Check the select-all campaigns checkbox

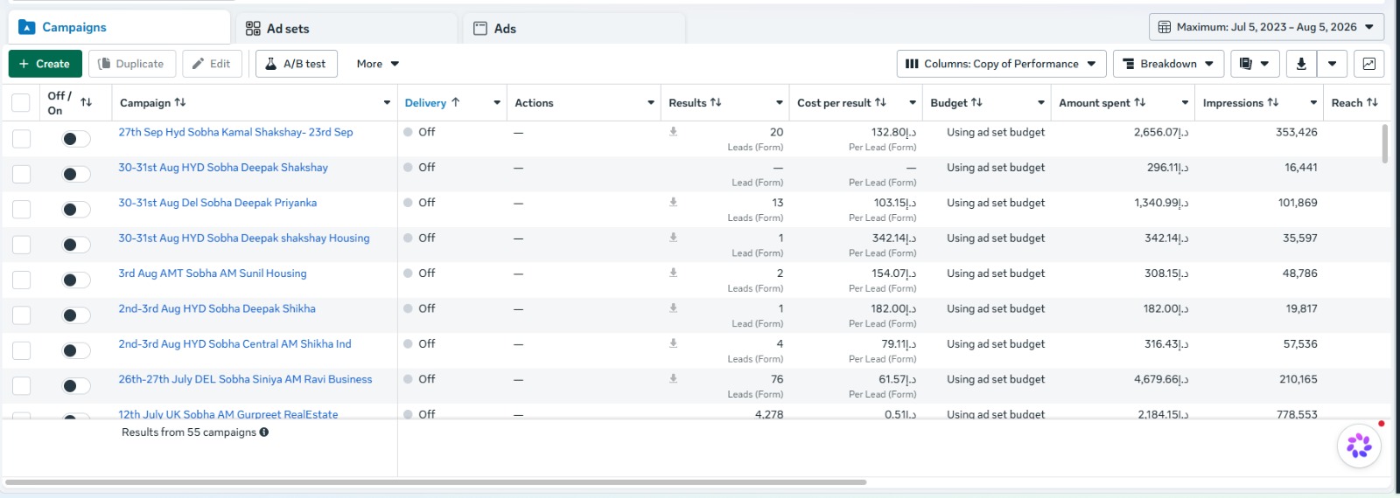(x=21, y=103)
